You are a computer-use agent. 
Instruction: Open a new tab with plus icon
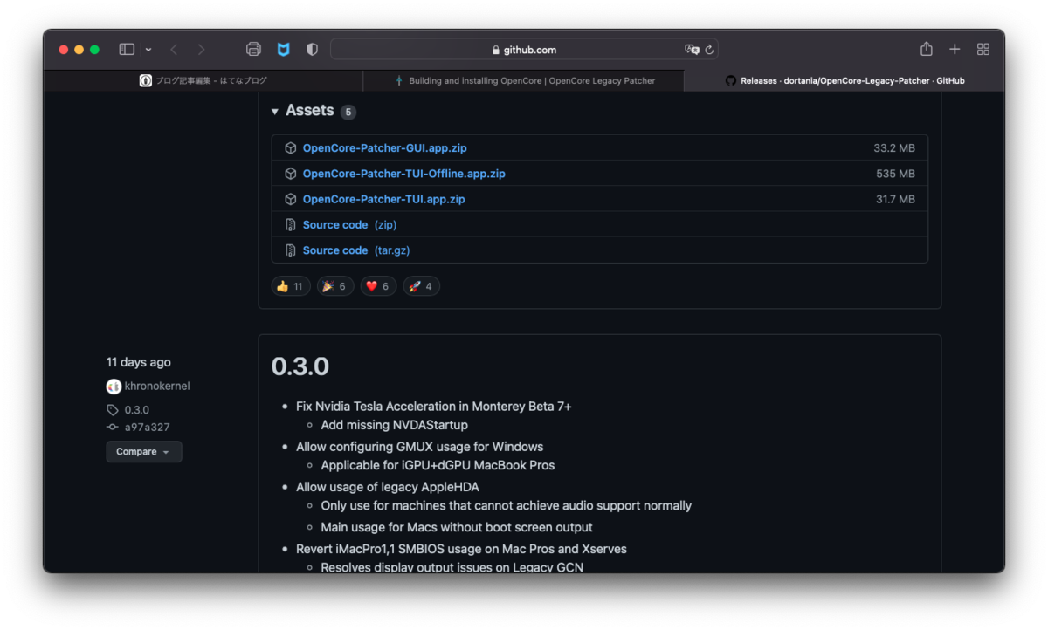pos(955,50)
